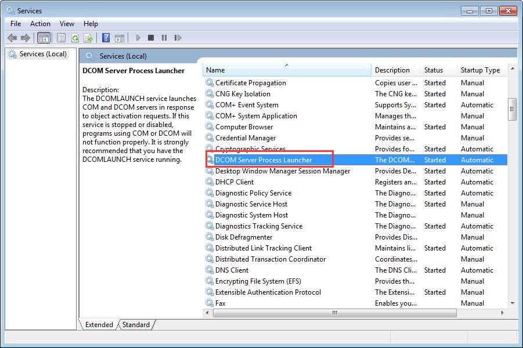Click the Services (Local) header icon

pyautogui.click(x=89, y=56)
